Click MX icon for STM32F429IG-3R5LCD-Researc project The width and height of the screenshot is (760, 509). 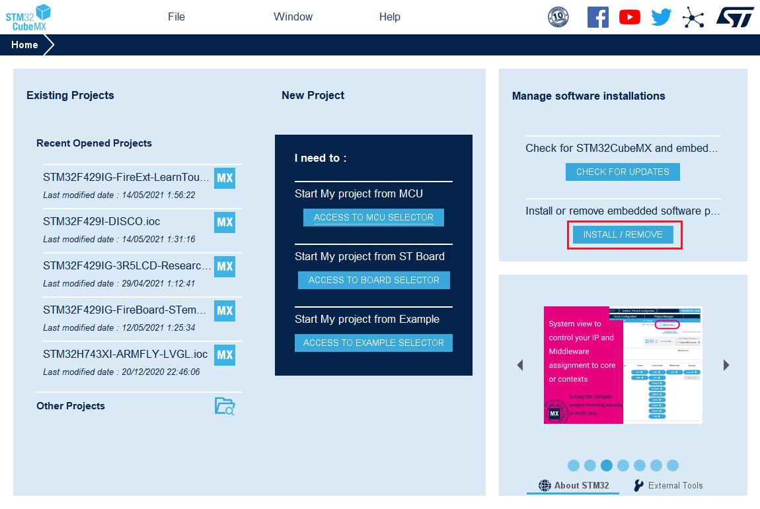pyautogui.click(x=225, y=266)
